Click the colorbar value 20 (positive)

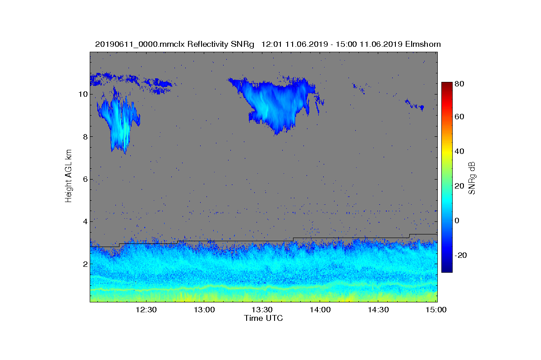(460, 186)
